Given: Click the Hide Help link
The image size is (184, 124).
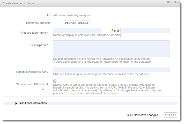Looking at the screenshot, I should (x=173, y=2).
